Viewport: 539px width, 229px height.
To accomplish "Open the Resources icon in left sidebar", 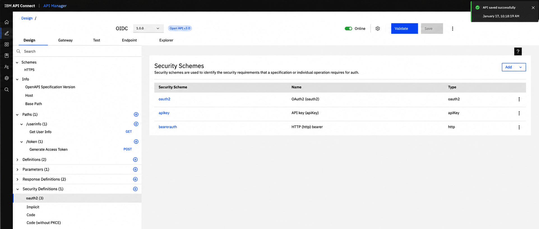I will click(x=7, y=56).
